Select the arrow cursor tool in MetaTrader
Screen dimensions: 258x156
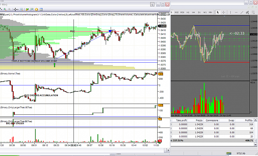(x=218, y=12)
